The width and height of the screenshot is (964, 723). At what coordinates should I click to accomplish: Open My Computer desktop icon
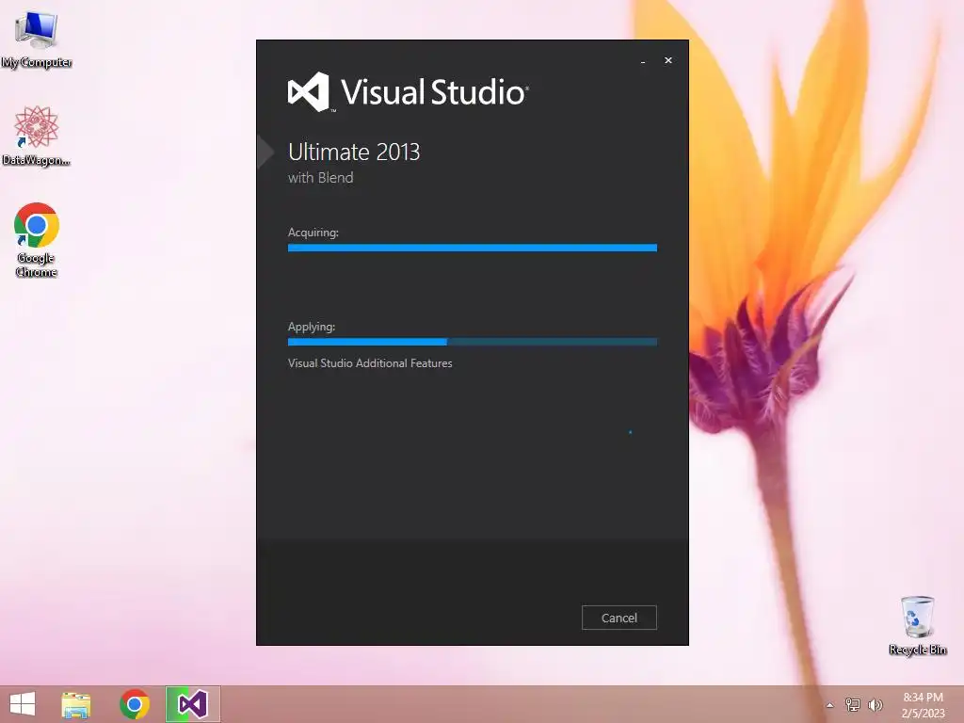point(37,40)
